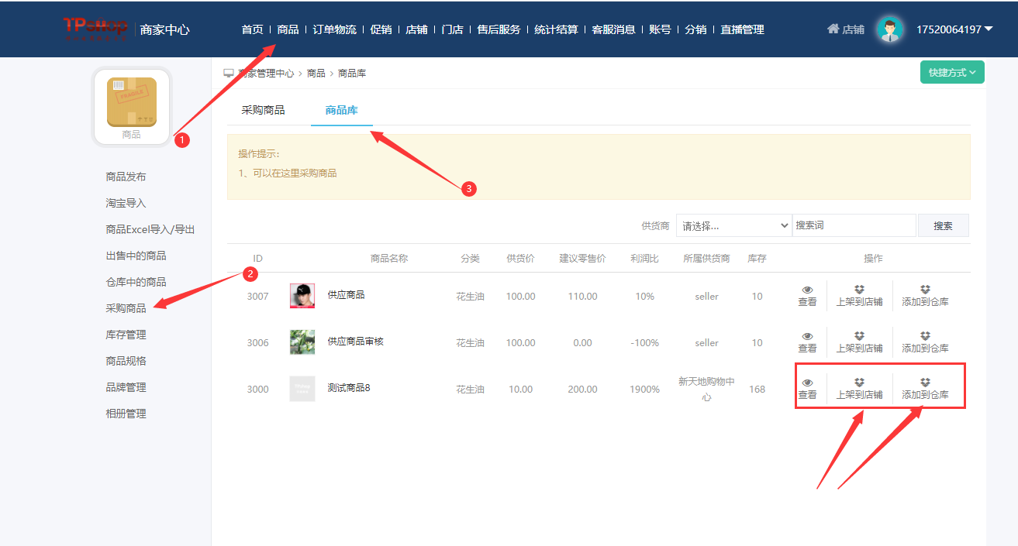This screenshot has width=1018, height=546.
Task: Click the view eye icon for product 3007
Action: (807, 290)
